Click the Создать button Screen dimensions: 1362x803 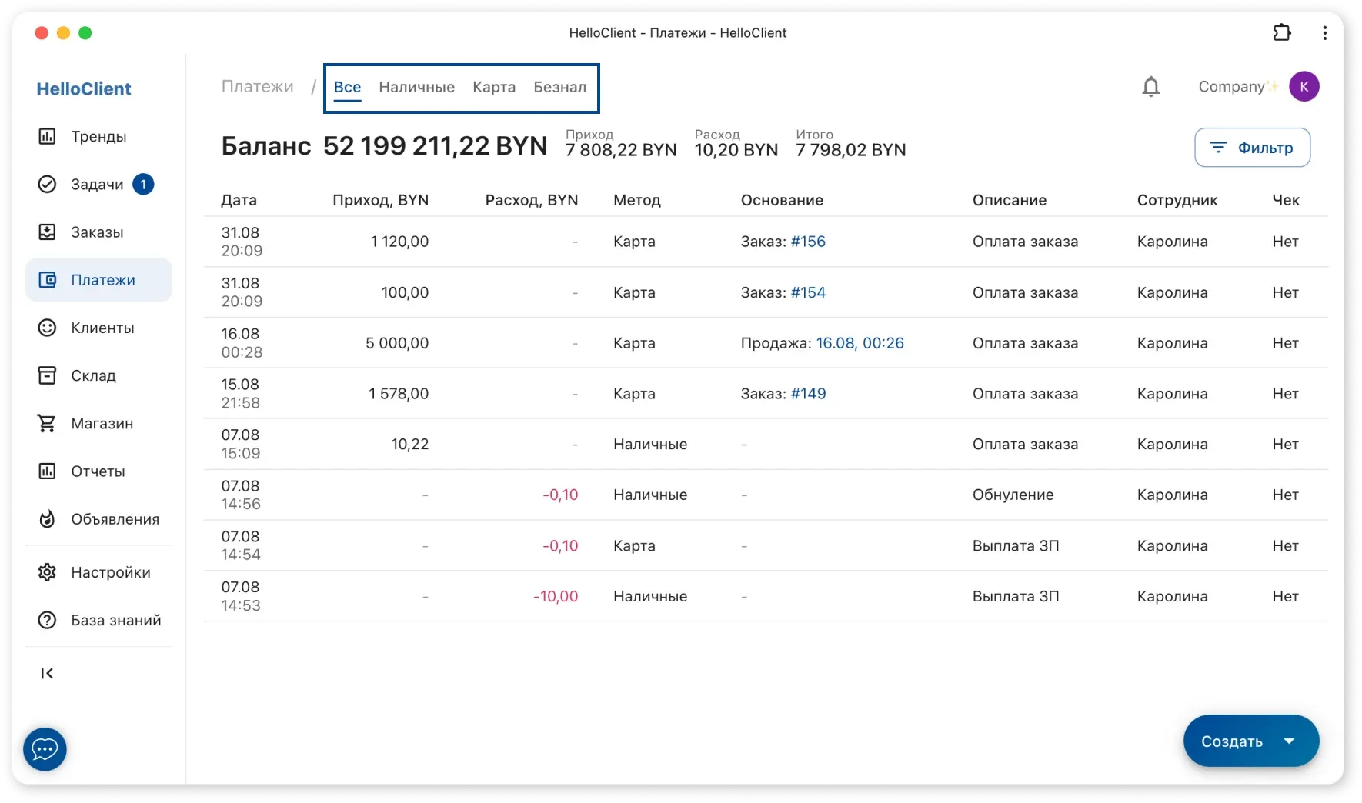[x=1231, y=741]
